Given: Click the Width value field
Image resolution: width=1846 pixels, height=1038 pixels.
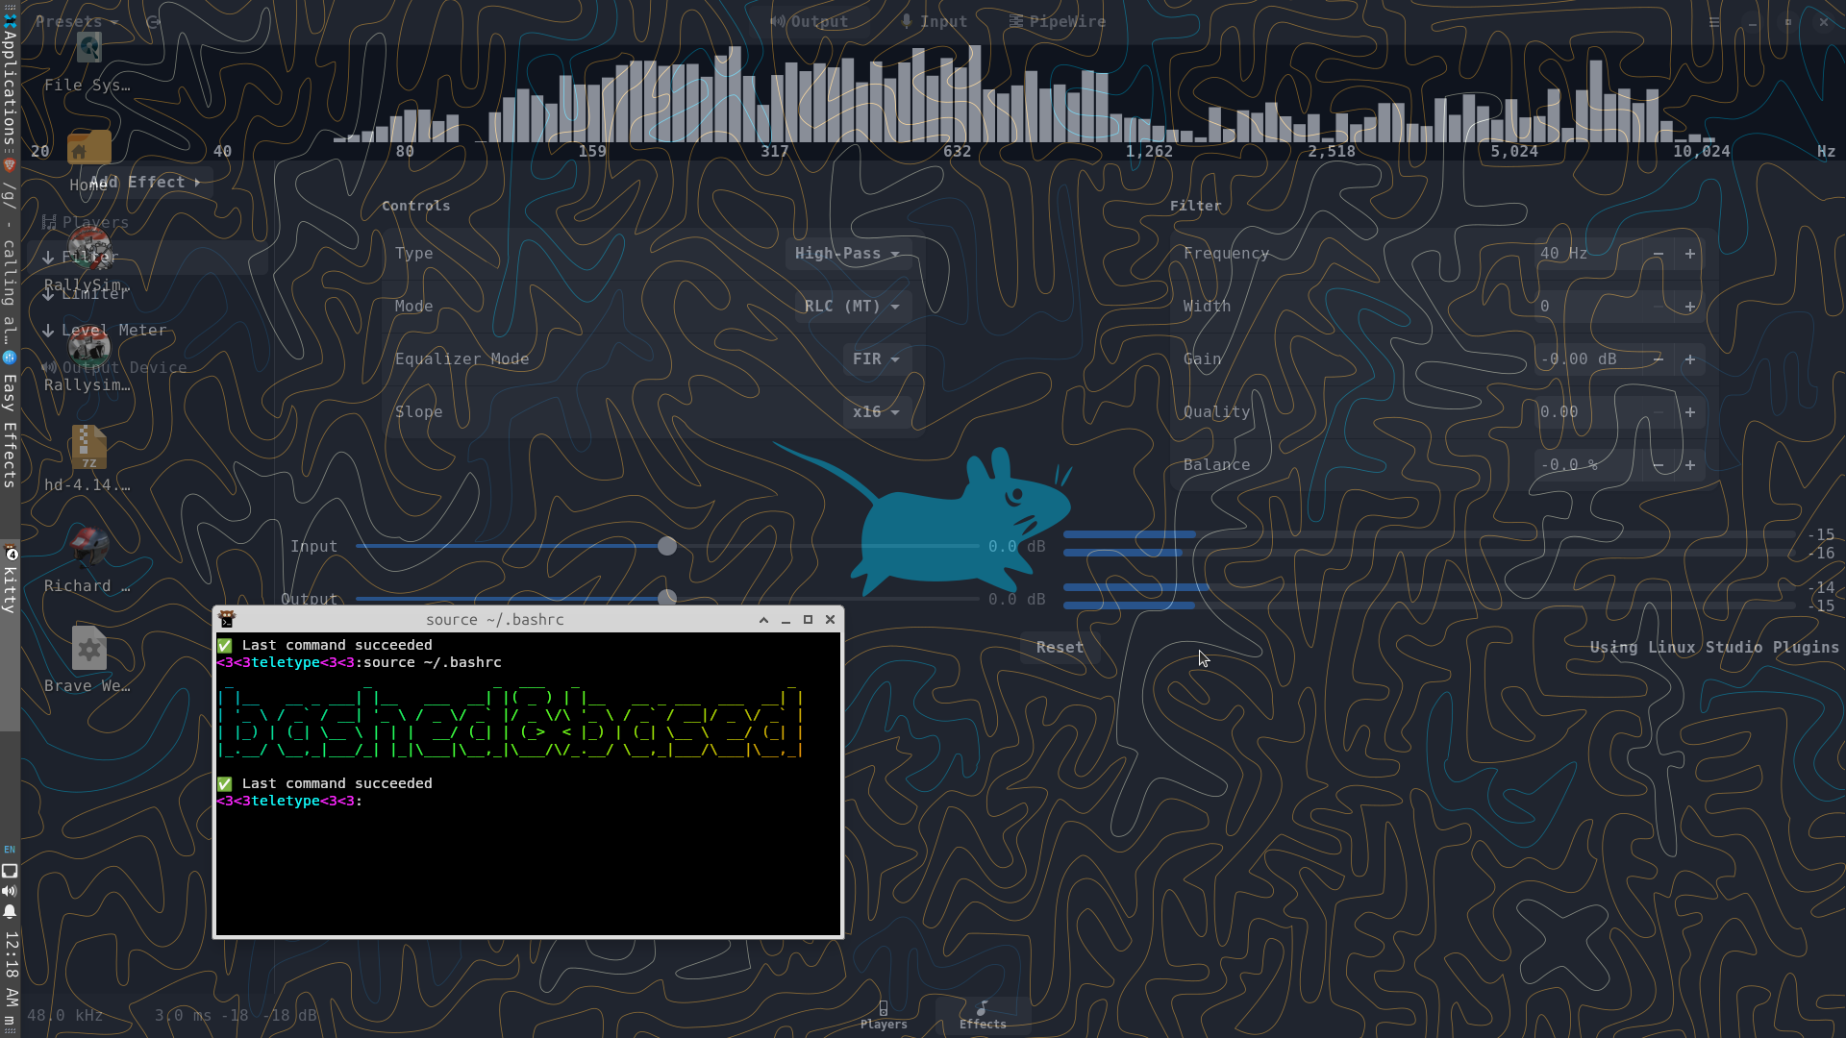Looking at the screenshot, I should pos(1588,307).
